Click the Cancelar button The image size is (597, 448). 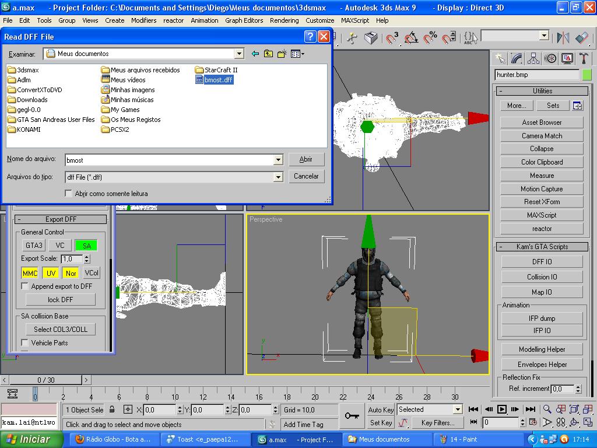tap(306, 176)
